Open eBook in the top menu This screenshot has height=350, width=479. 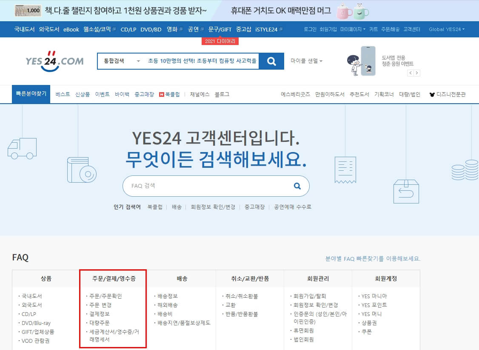click(x=71, y=30)
